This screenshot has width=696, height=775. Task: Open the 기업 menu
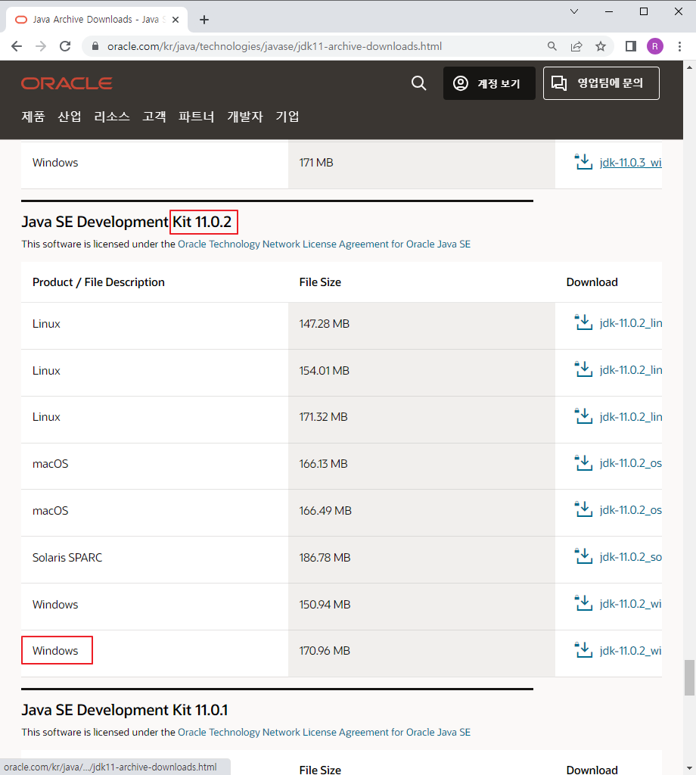click(287, 117)
